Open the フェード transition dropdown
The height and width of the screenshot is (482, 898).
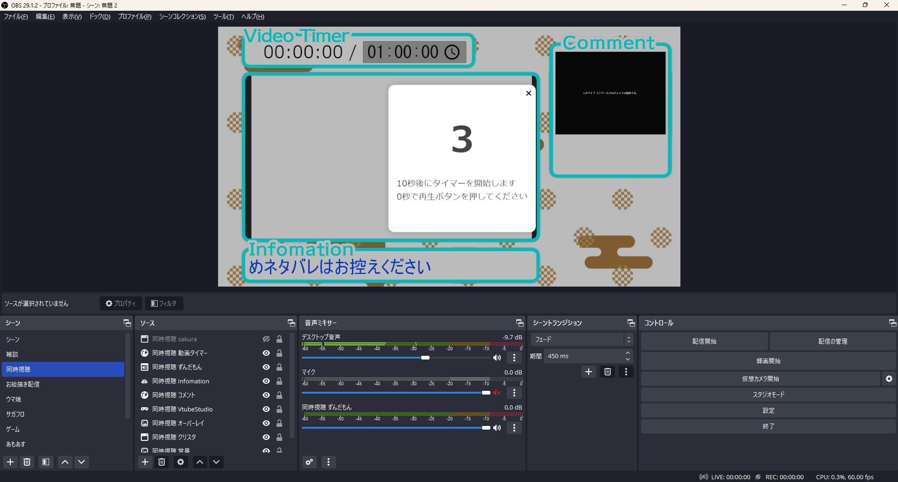(582, 339)
